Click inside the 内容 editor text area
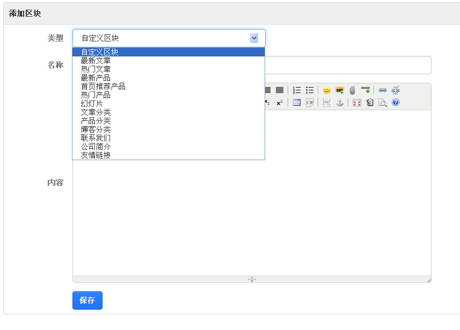The image size is (460, 330). 252,218
